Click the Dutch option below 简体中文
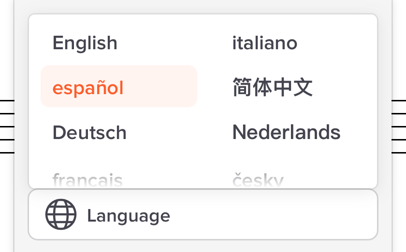Image resolution: width=406 pixels, height=252 pixels. [x=286, y=133]
